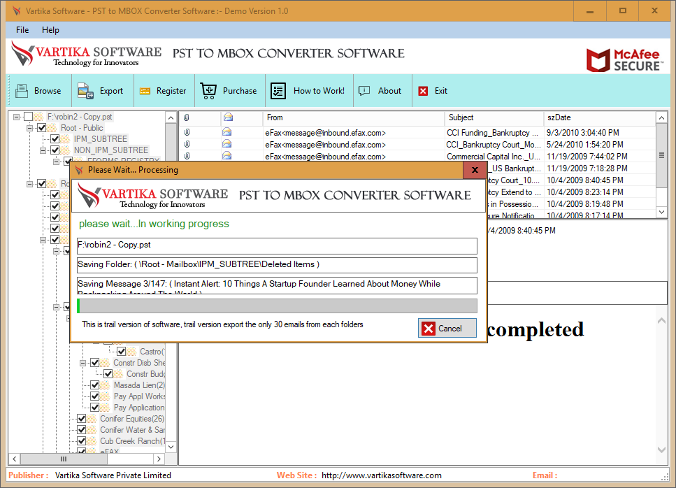The image size is (676, 488).
Task: Click the Purchase toolbar button label
Action: [x=240, y=91]
